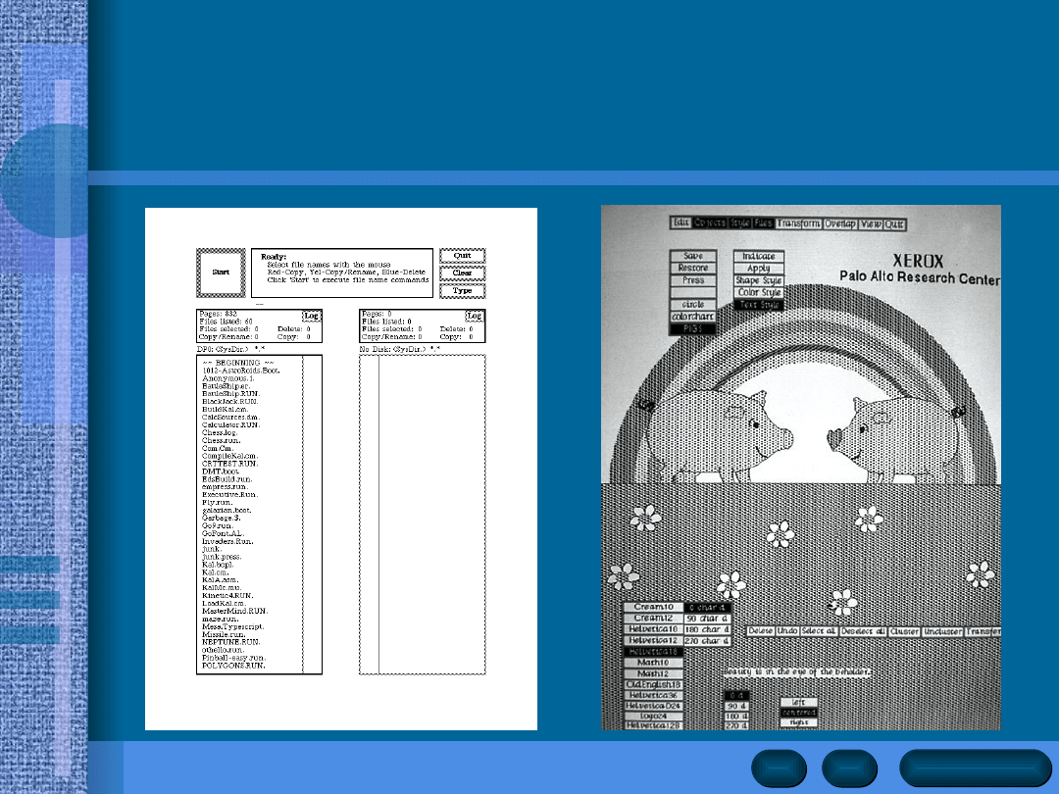Open the Overlap menu
Image resolution: width=1059 pixels, height=794 pixels.
(x=840, y=223)
